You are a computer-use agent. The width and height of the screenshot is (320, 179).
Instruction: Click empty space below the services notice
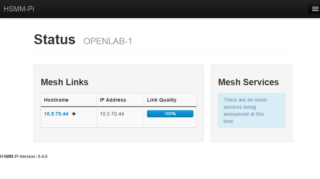pyautogui.click(x=251, y=135)
